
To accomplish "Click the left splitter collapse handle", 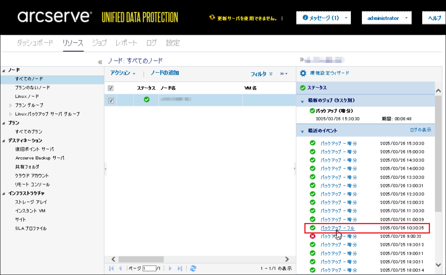I will tap(105, 169).
